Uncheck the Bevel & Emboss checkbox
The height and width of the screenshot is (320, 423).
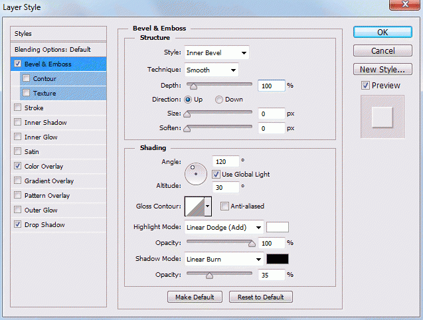[17, 64]
